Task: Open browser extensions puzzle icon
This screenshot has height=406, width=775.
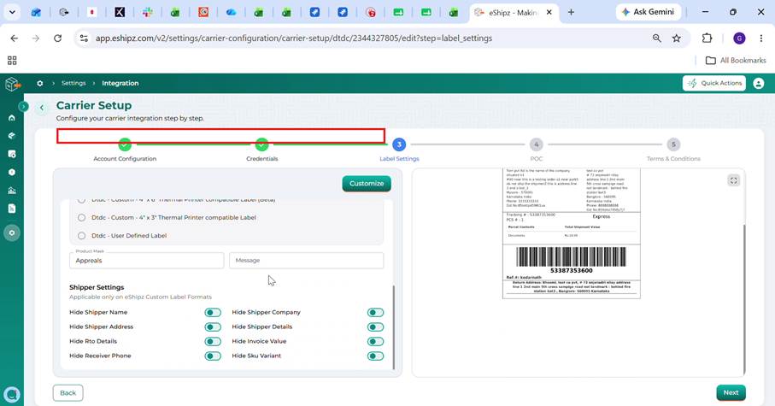Action: pyautogui.click(x=707, y=38)
